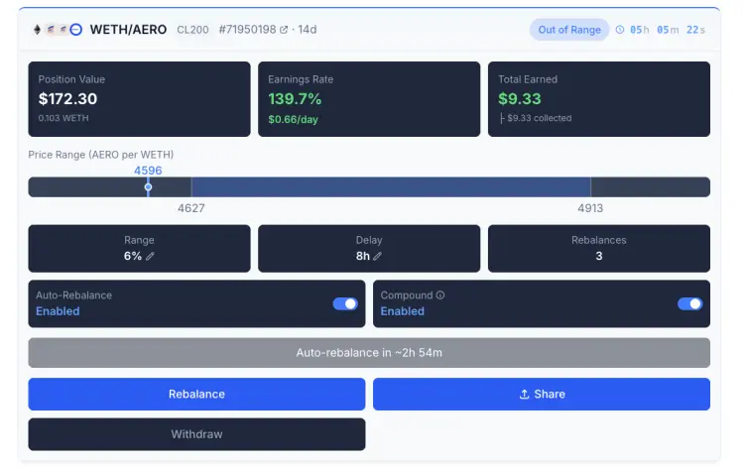Click position ID #71950198
748x467 pixels.
pyautogui.click(x=248, y=30)
